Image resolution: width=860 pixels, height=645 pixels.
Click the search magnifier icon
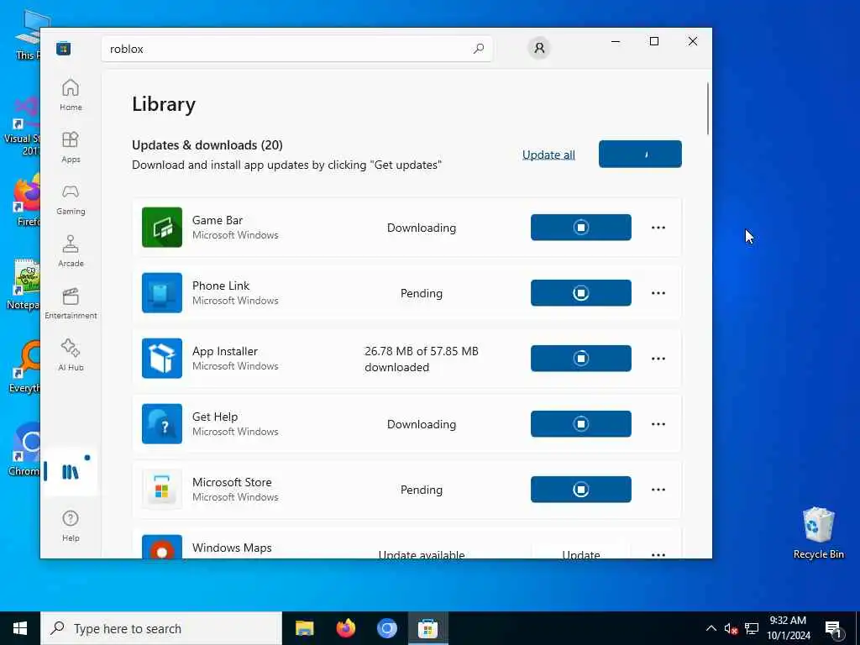[x=478, y=49]
